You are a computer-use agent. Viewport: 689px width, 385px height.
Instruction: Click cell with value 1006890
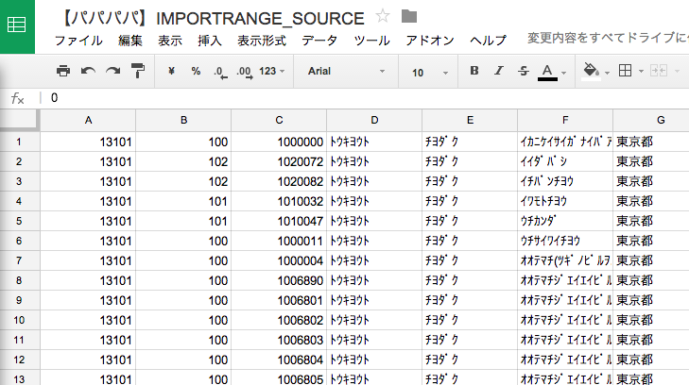point(279,280)
